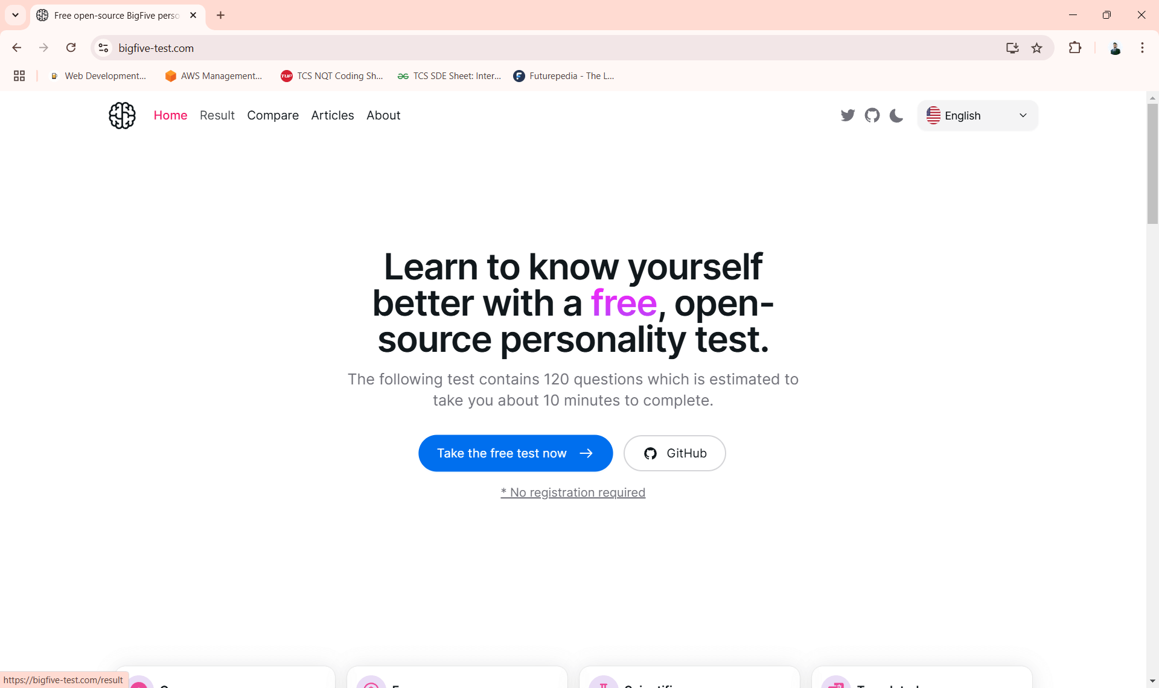Open the tab search chevron
The height and width of the screenshot is (688, 1159).
[15, 15]
